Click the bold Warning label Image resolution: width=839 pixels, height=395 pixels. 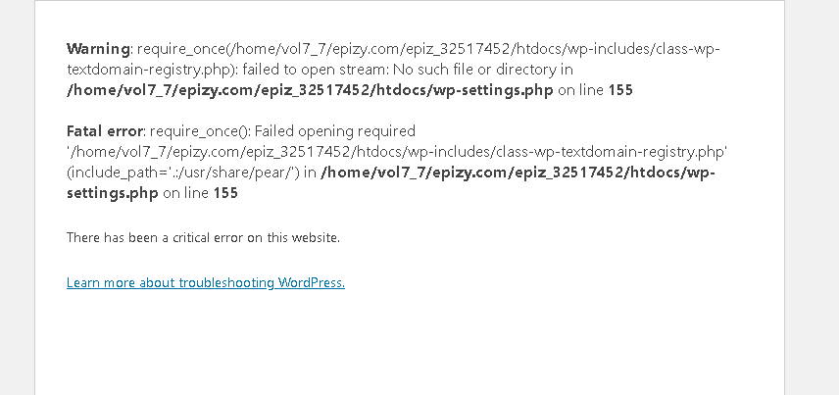pos(98,48)
